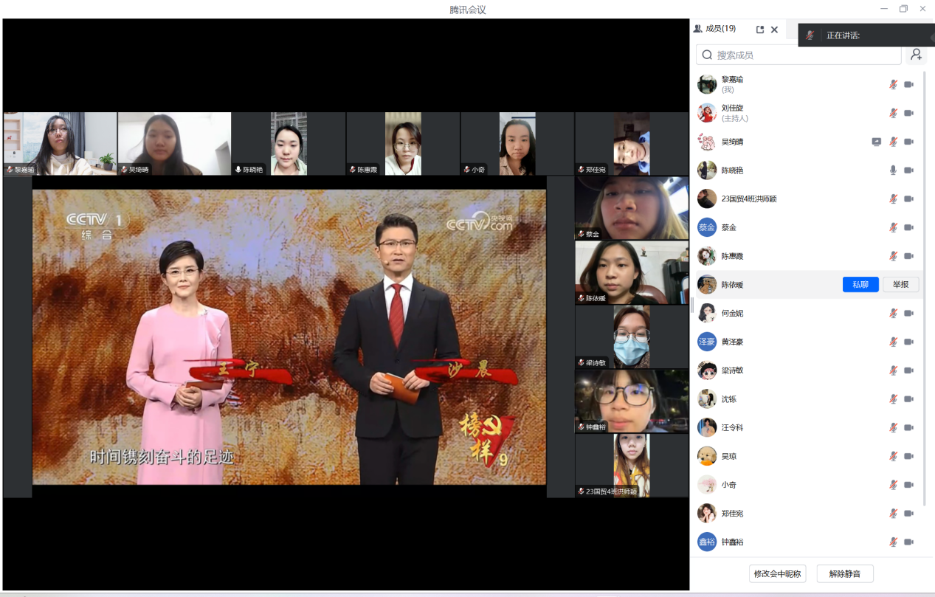Click the 私聊 button for 陈依媛
This screenshot has width=935, height=597.
tap(860, 285)
